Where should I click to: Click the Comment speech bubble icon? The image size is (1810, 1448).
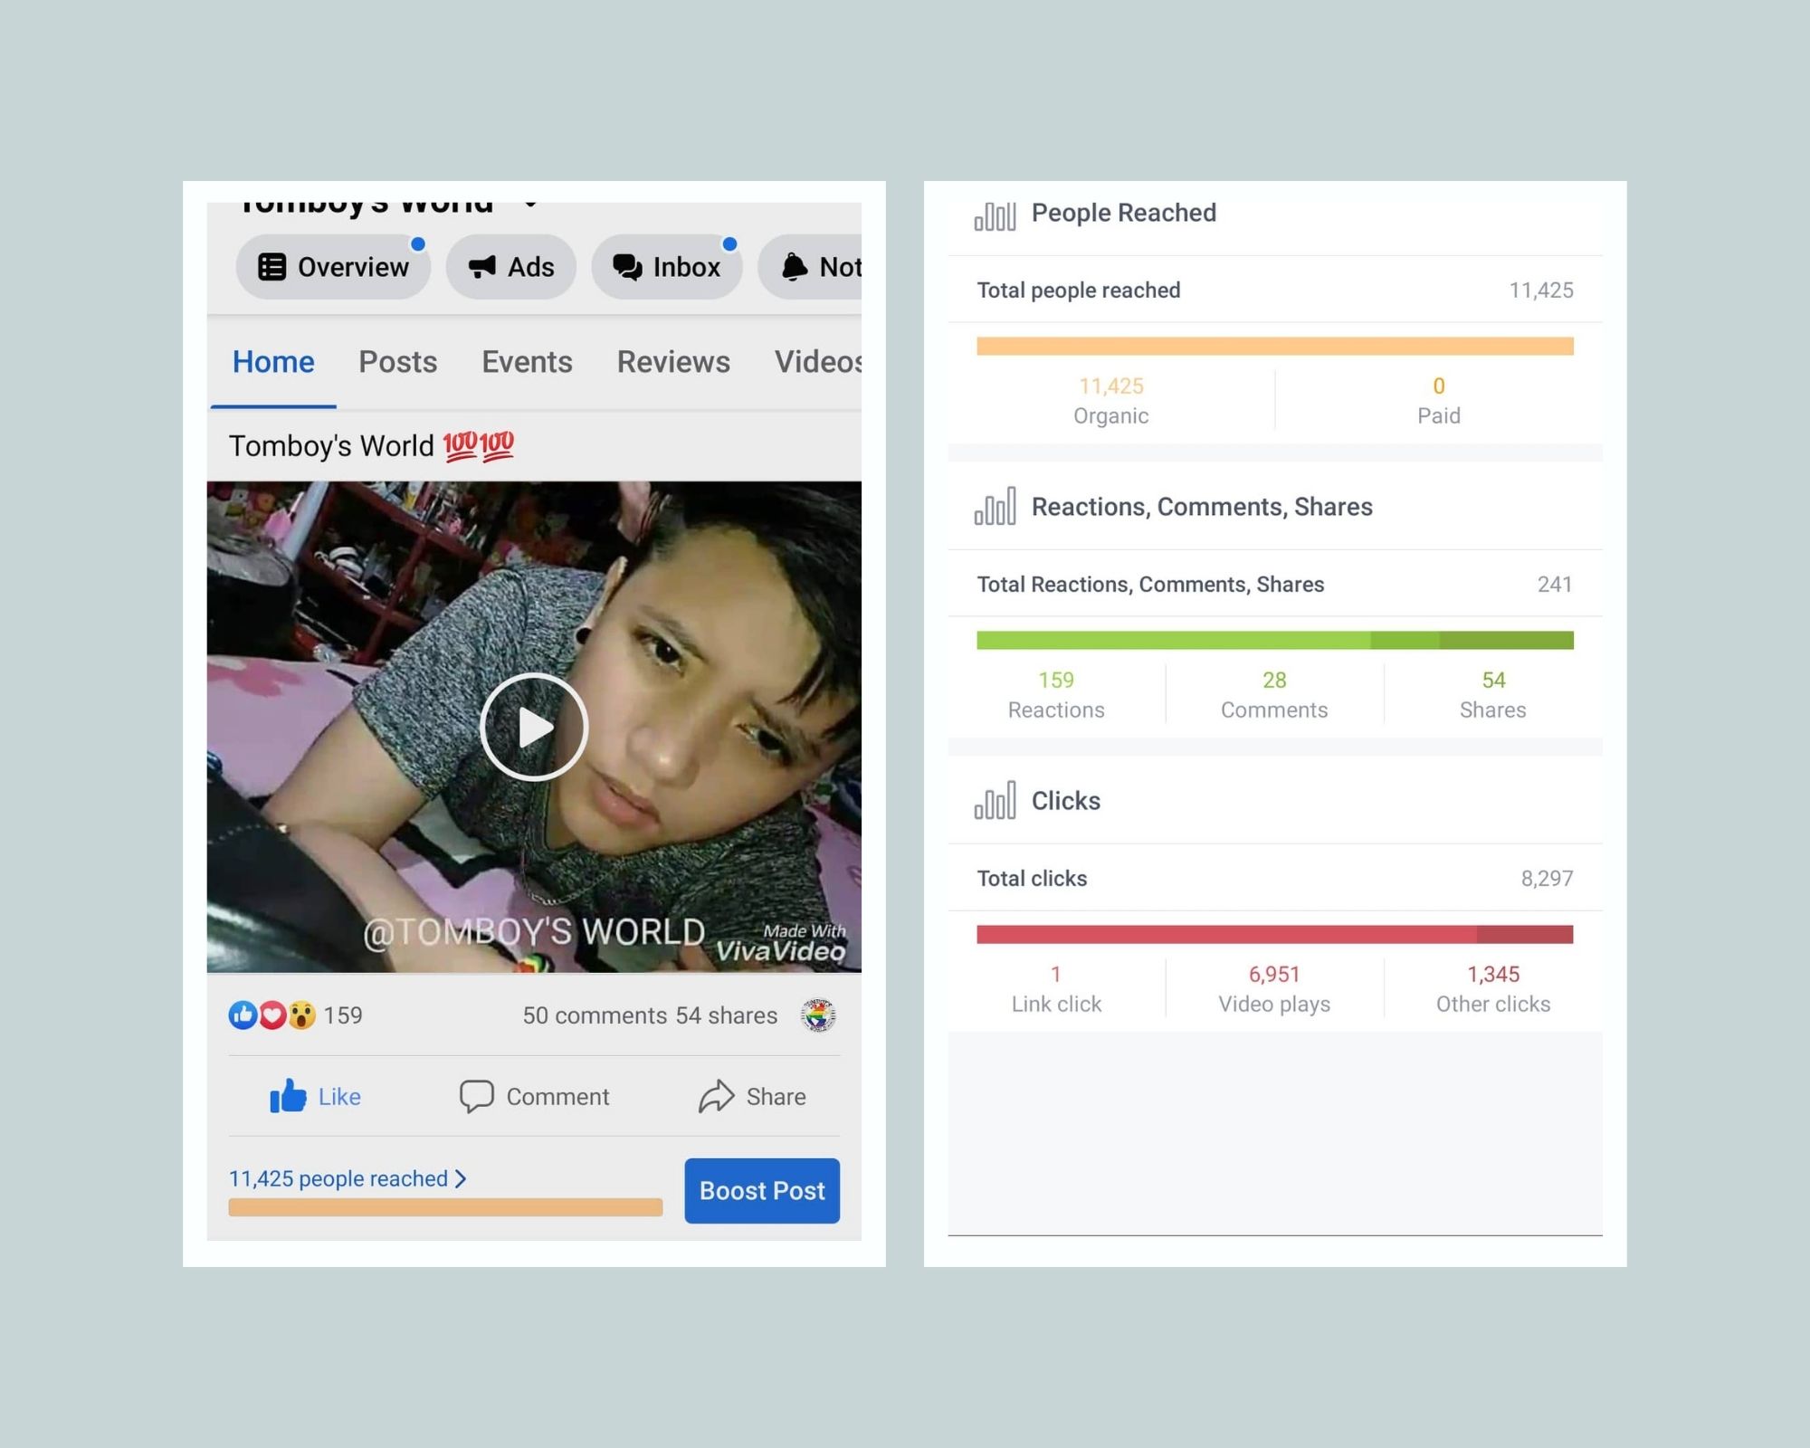point(476,1096)
